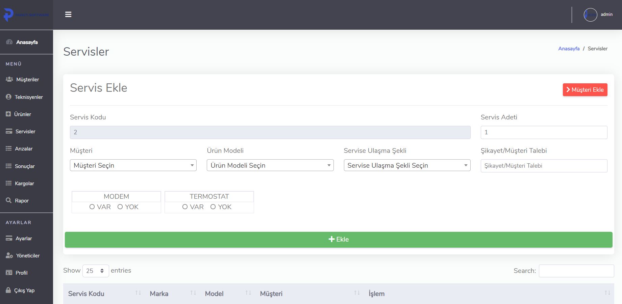Screen dimensions: 622x304
Task: Click the Servis Kodu field
Action: click(x=270, y=132)
